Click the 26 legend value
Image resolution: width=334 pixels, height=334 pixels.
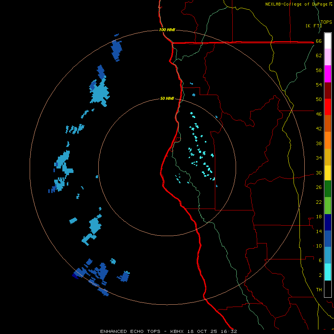click(x=319, y=187)
